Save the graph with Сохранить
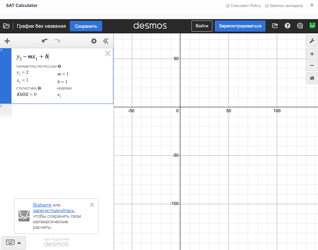The width and height of the screenshot is (318, 250). 86,26
